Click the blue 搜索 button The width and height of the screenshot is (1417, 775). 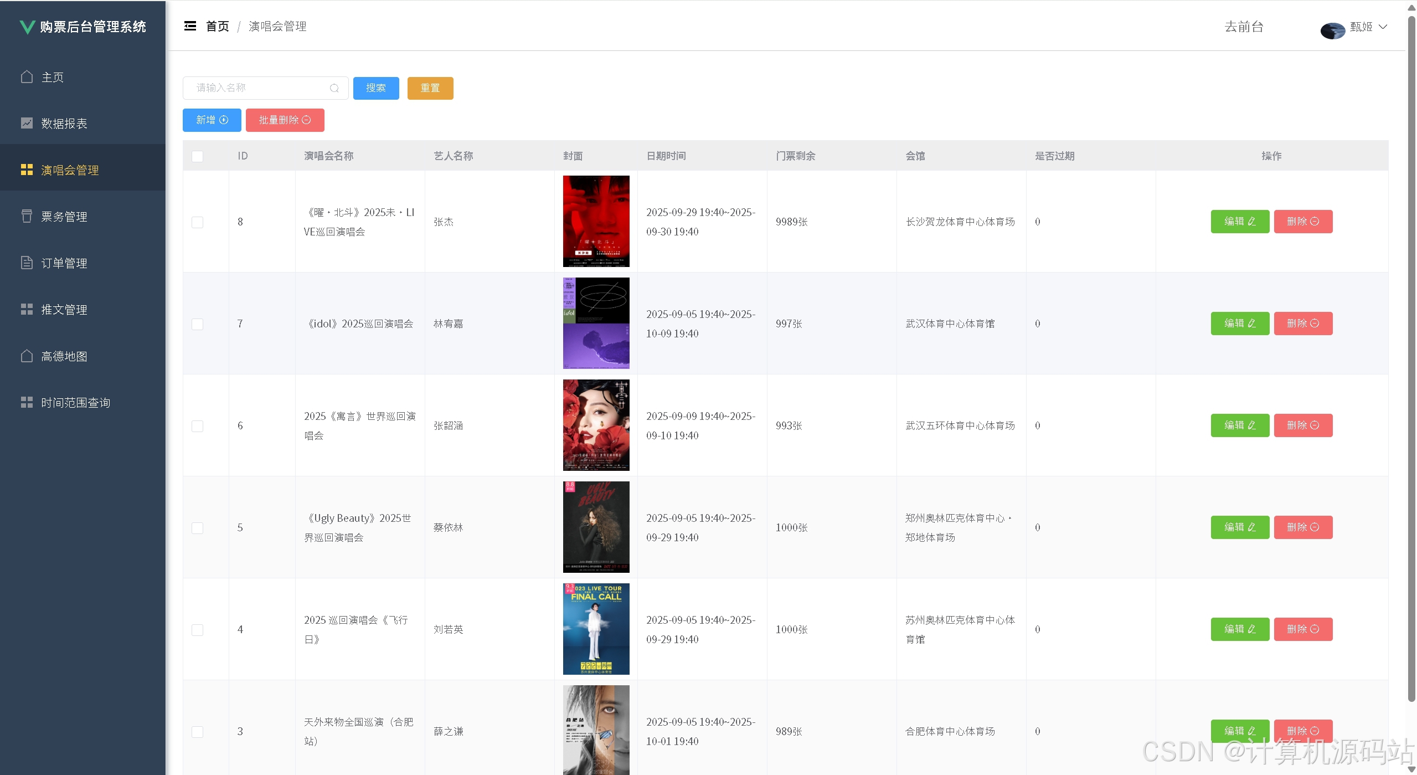[x=376, y=88]
